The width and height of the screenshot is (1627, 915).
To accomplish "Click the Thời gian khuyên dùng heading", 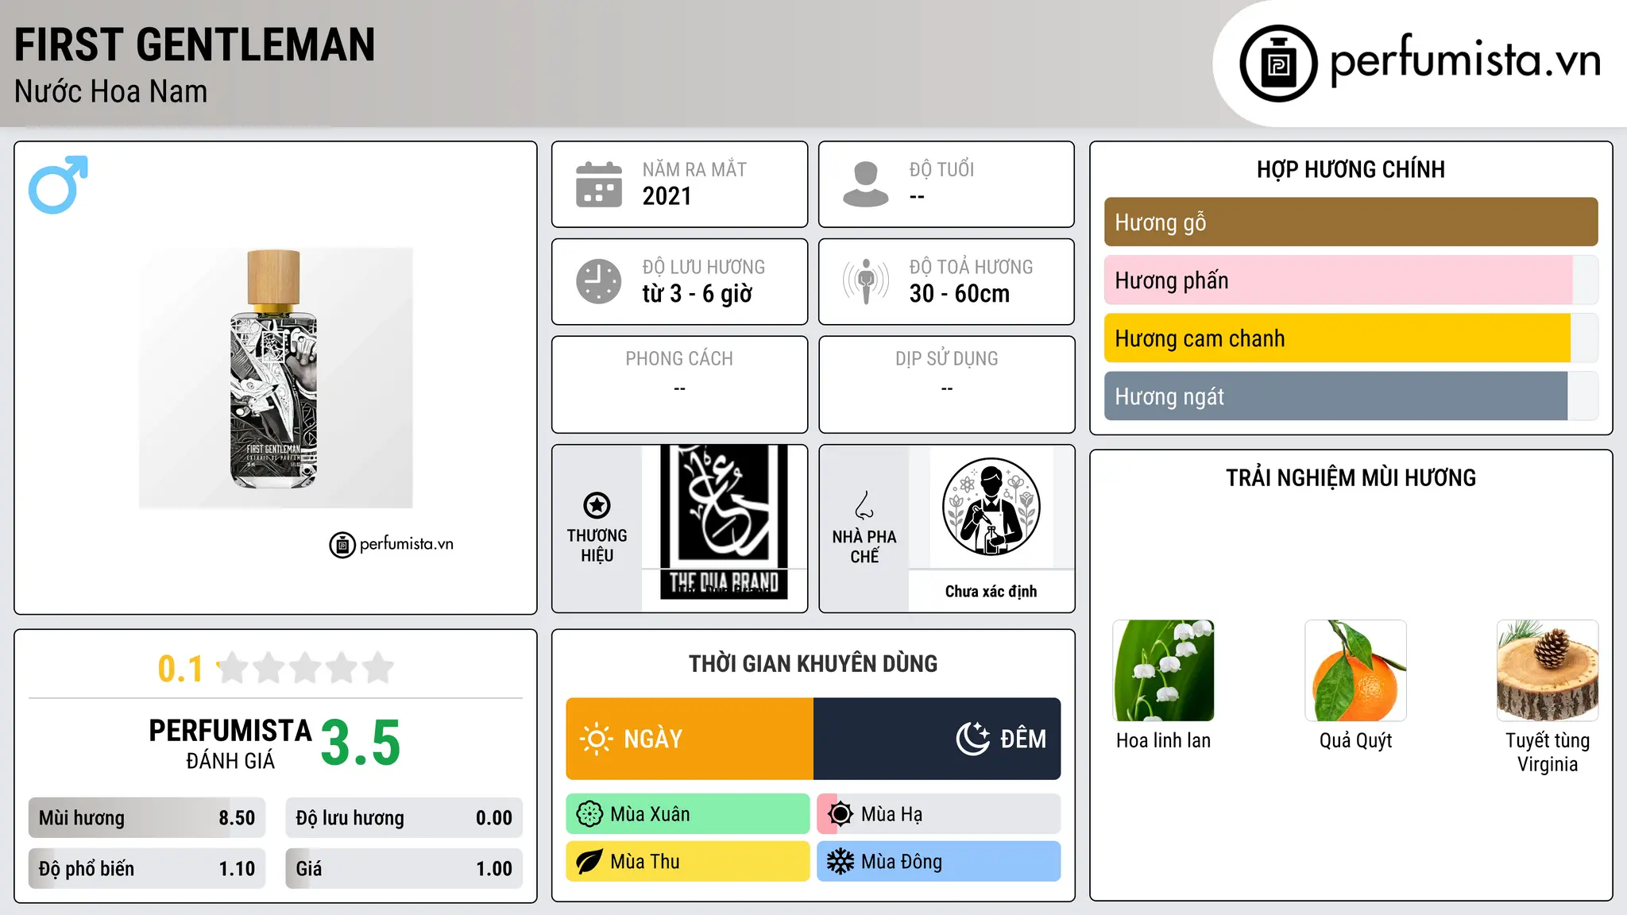I will point(813,663).
